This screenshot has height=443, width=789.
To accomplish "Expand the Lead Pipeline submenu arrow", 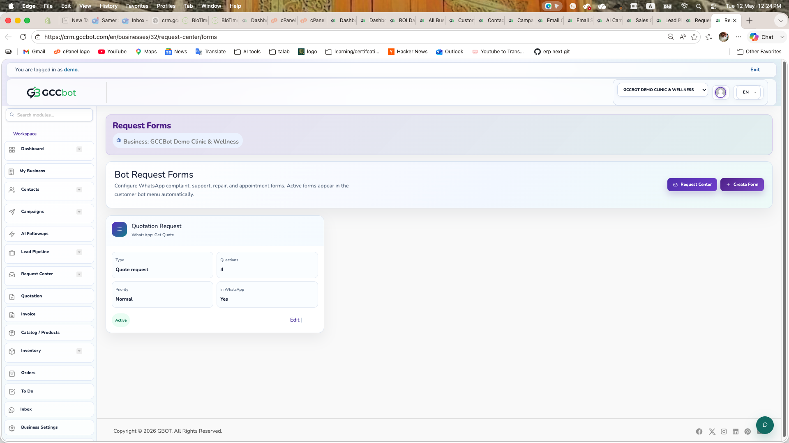I will 79,252.
